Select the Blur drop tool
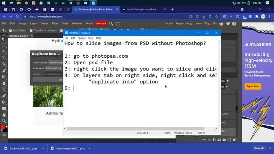The height and width of the screenshot is (154, 274). 4,83
